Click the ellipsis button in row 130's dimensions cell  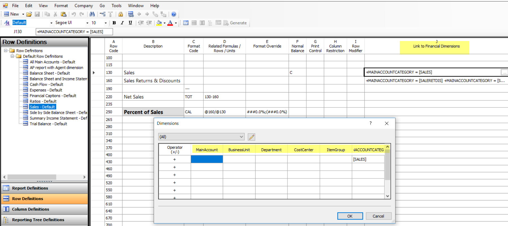(x=504, y=73)
